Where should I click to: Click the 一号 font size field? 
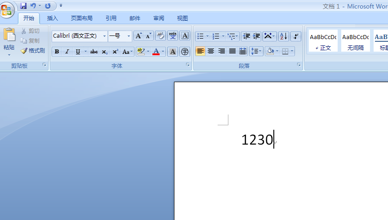coord(117,36)
